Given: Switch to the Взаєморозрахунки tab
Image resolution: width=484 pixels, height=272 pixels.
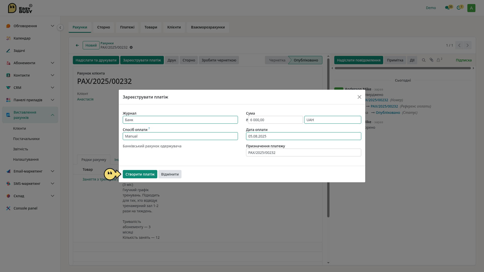Looking at the screenshot, I should point(208,27).
